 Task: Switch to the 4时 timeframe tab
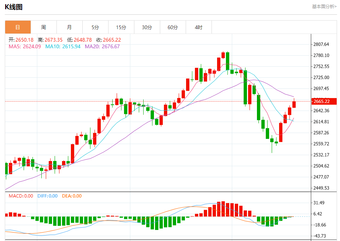pyautogui.click(x=199, y=27)
